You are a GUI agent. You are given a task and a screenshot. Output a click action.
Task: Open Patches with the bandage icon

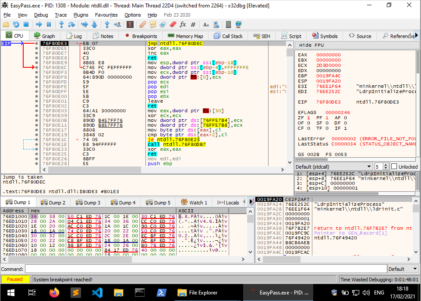coord(143,24)
